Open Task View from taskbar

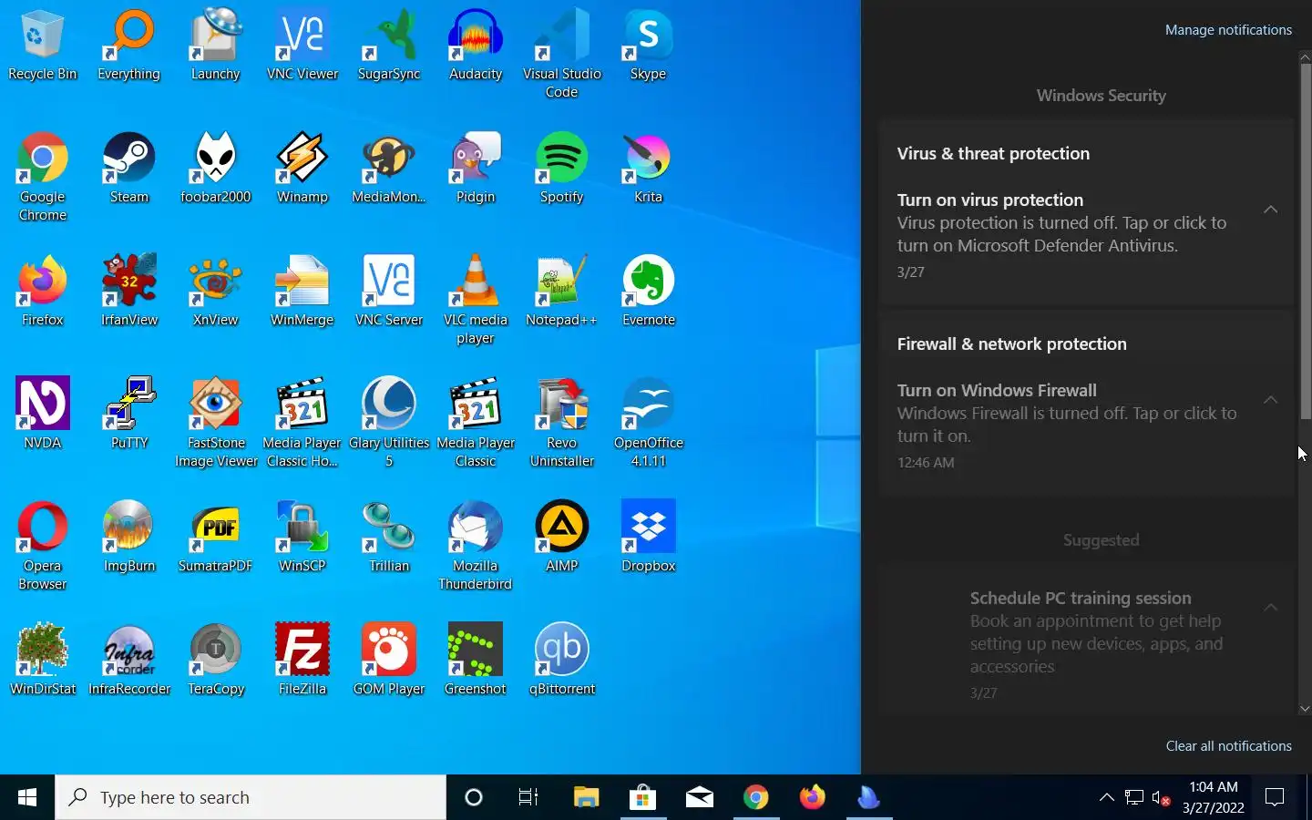pyautogui.click(x=528, y=797)
